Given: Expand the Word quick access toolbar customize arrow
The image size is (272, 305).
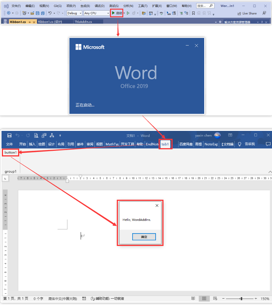Looking at the screenshot, I should pos(60,135).
